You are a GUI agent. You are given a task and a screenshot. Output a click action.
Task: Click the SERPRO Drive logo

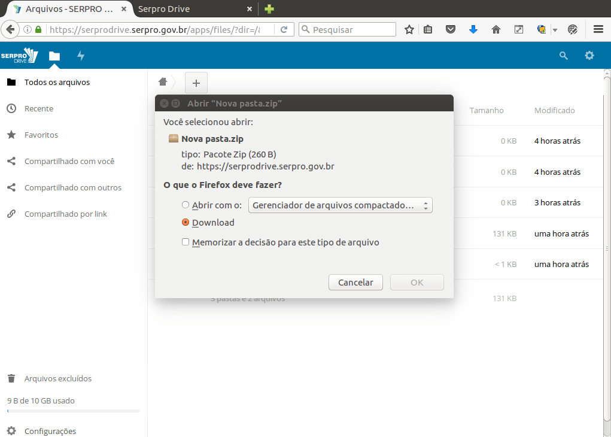tap(20, 55)
